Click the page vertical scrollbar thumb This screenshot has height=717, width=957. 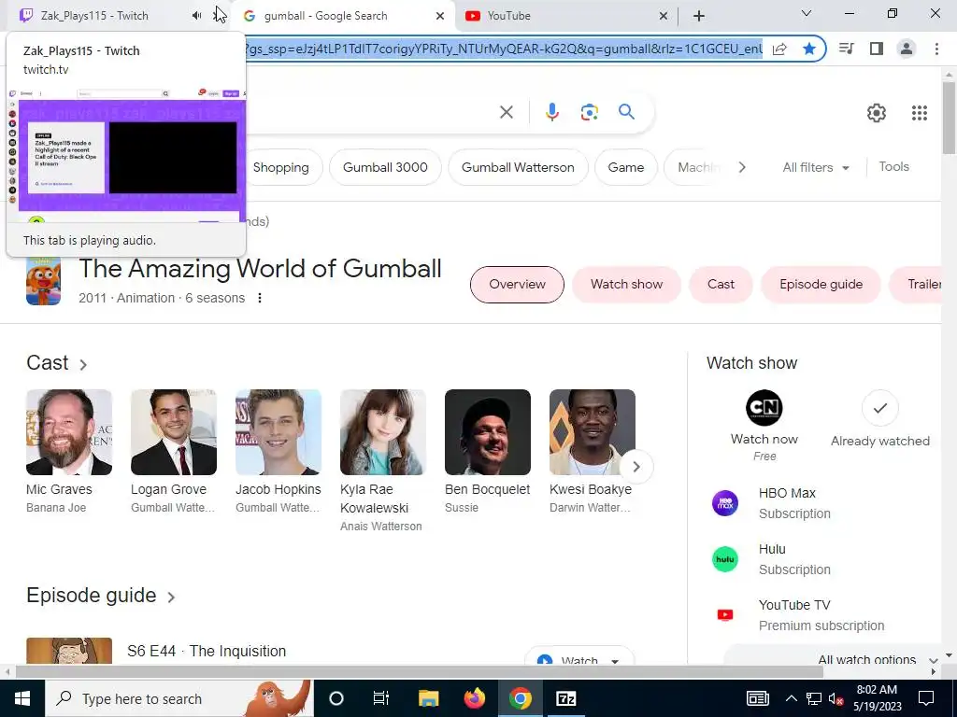click(x=950, y=119)
